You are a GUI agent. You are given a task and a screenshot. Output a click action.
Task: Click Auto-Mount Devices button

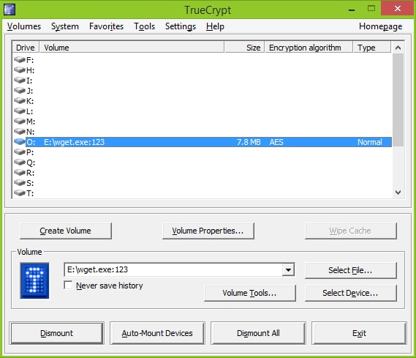[157, 333]
